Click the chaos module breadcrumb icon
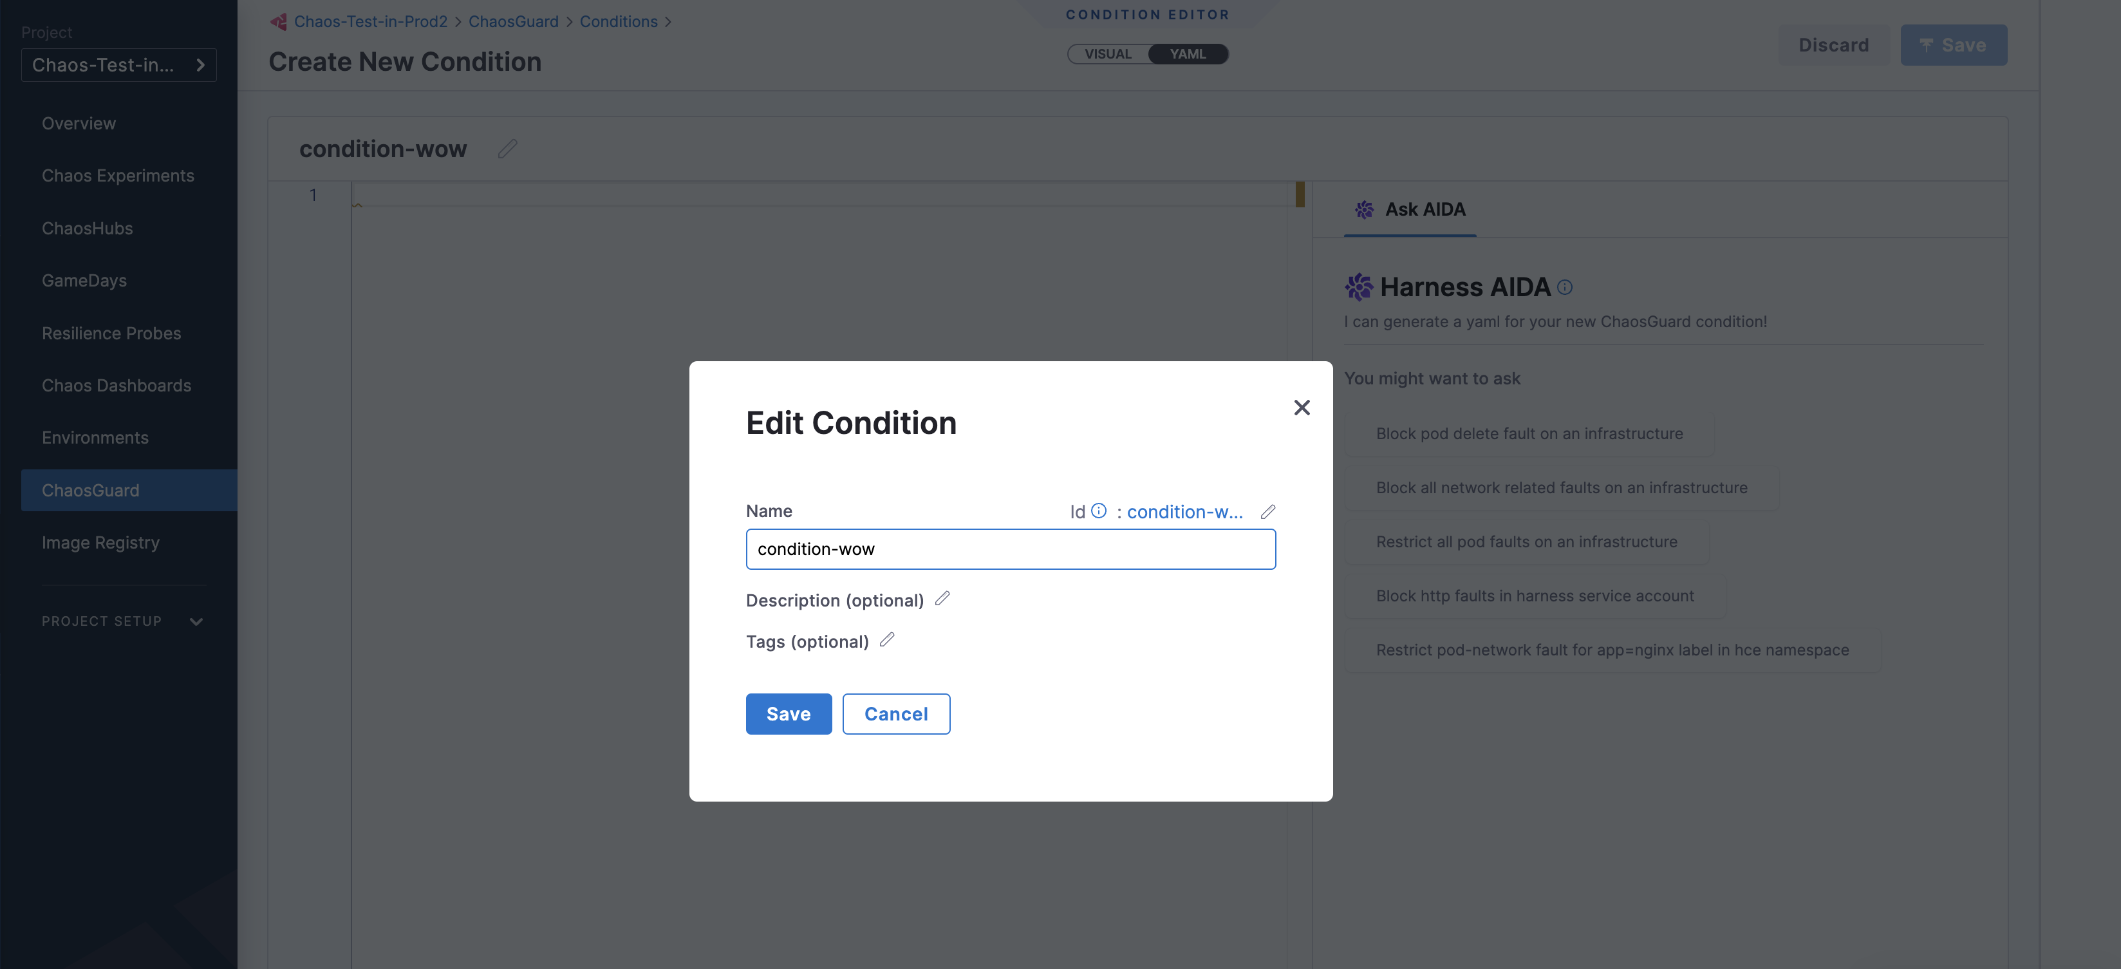This screenshot has width=2121, height=969. (279, 21)
